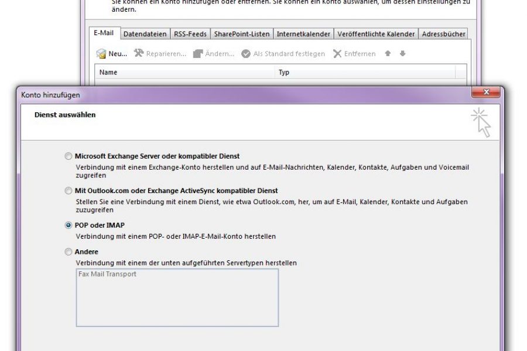Click the Neu... new account icon

[x=101, y=53]
